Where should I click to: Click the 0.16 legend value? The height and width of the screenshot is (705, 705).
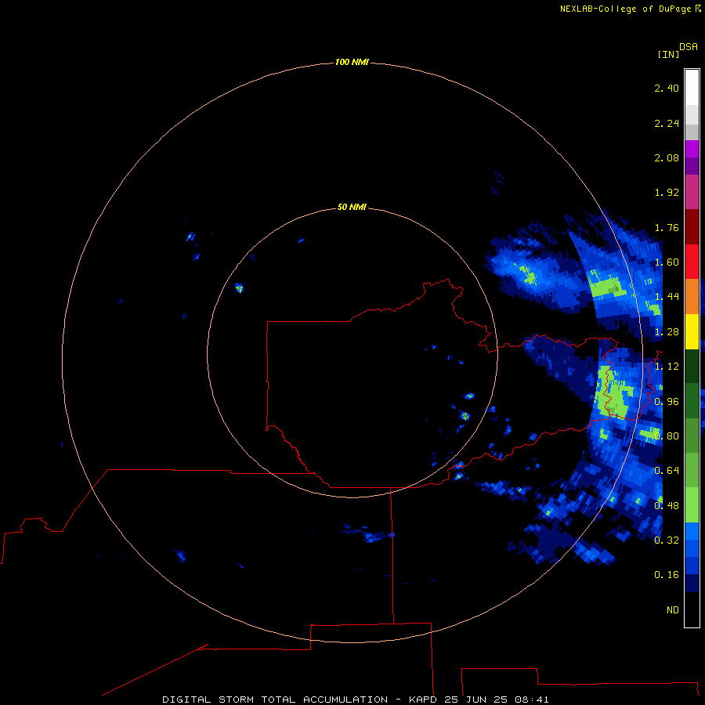tap(667, 575)
